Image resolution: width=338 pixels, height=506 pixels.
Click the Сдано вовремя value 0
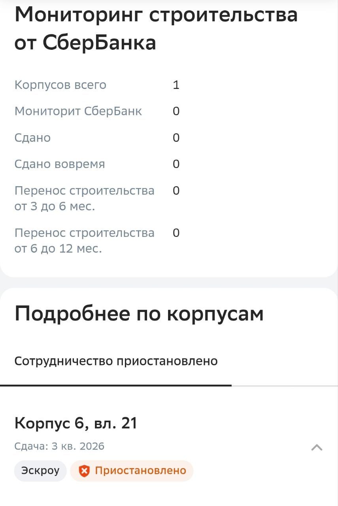pos(176,164)
